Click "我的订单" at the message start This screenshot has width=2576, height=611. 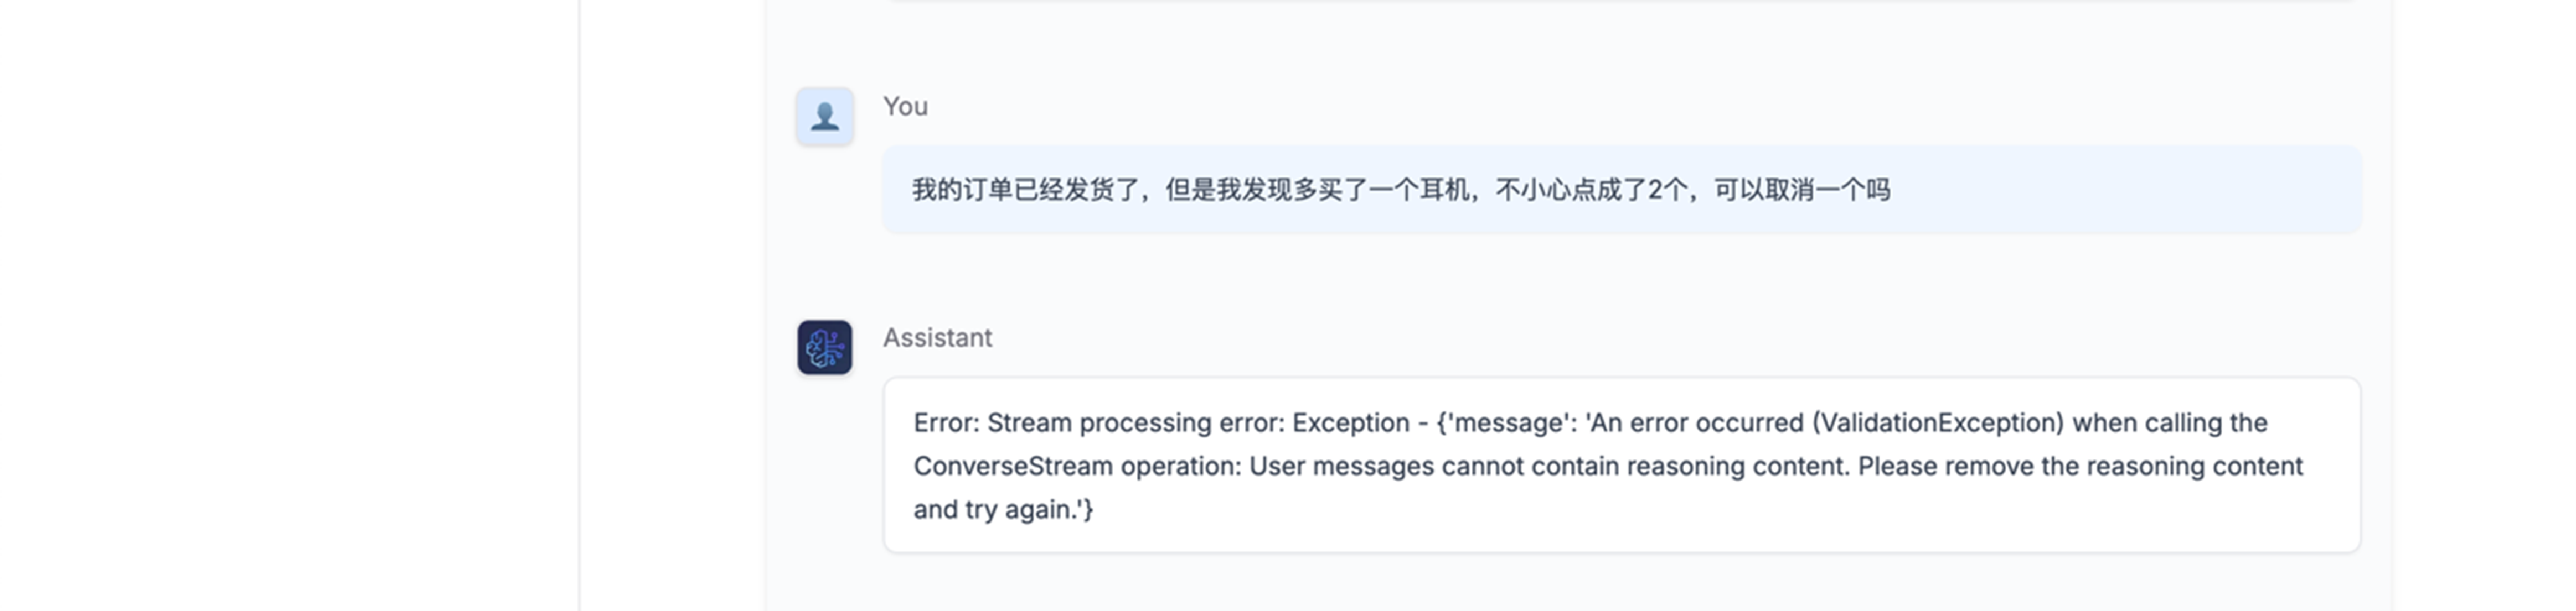coord(962,190)
